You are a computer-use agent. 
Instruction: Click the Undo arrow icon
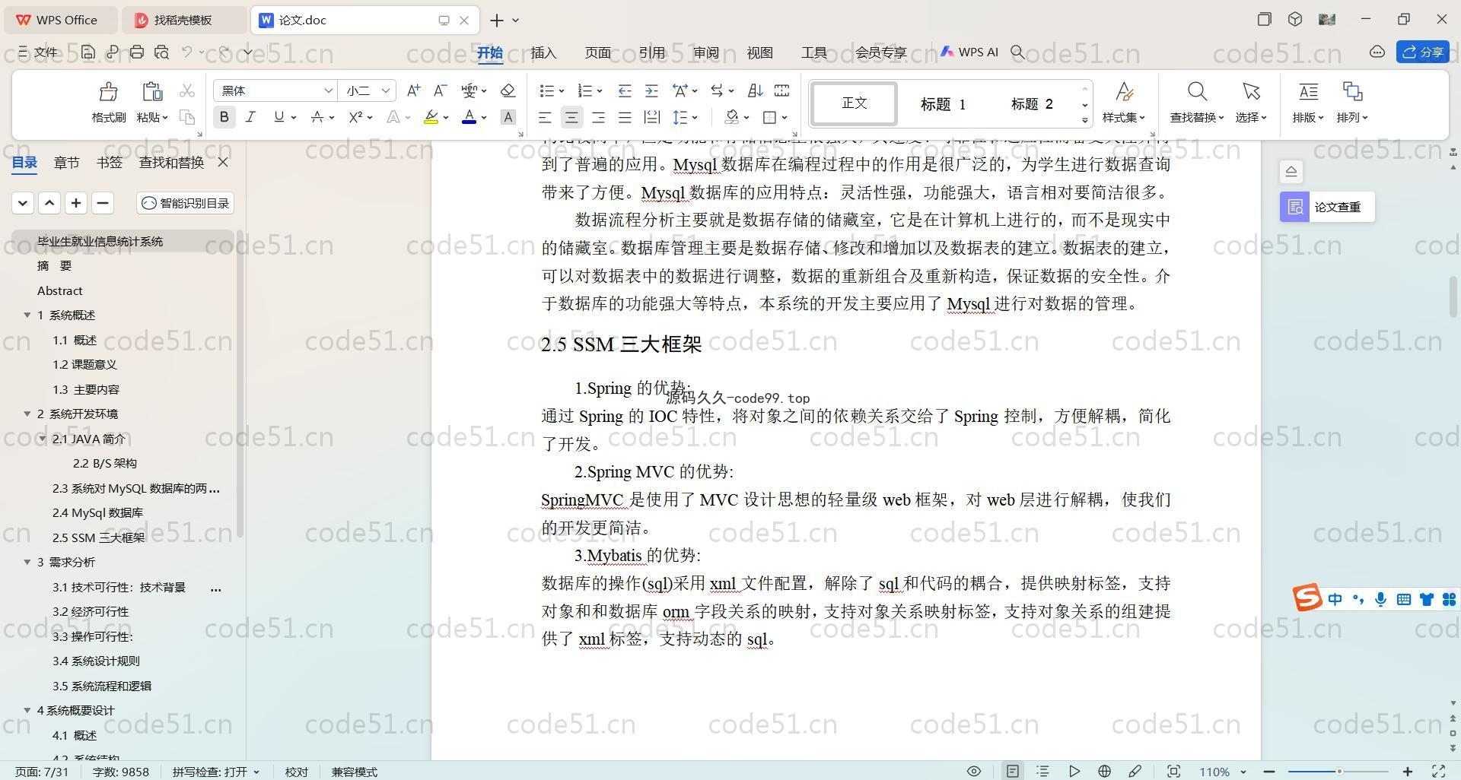click(187, 52)
